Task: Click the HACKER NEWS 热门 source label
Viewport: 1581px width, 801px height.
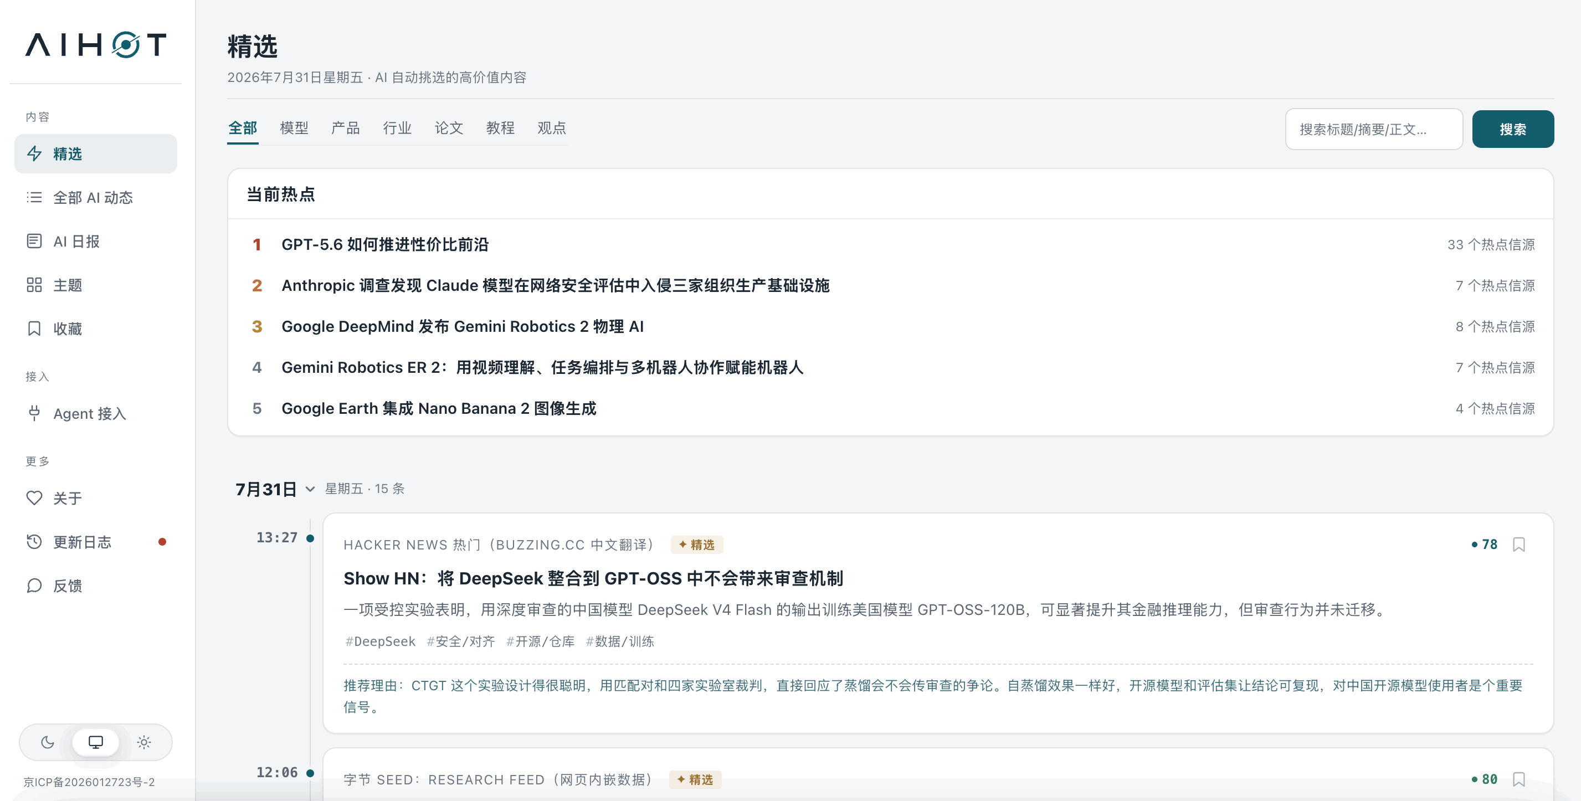Action: point(501,545)
